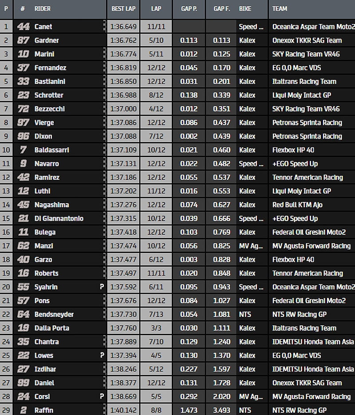Screen dimensions: 355x415
Task: Click the RIDER column header
Action: 43,8
